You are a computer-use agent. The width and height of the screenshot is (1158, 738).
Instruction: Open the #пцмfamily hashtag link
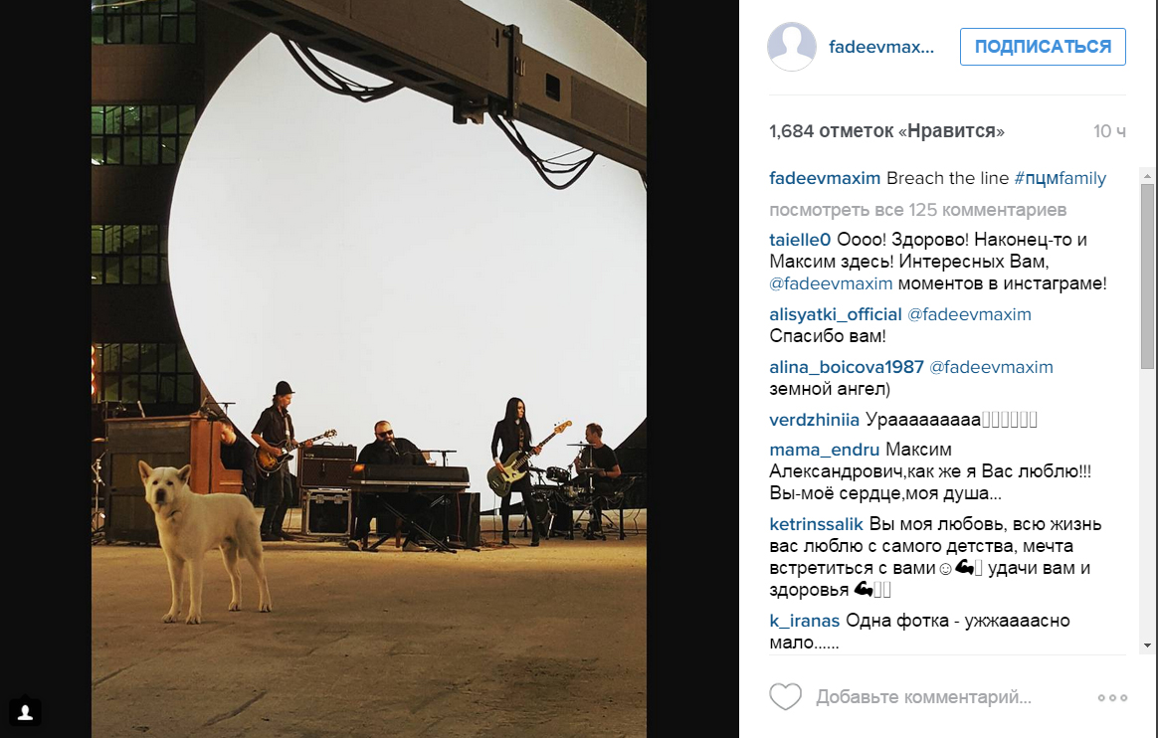(1060, 179)
